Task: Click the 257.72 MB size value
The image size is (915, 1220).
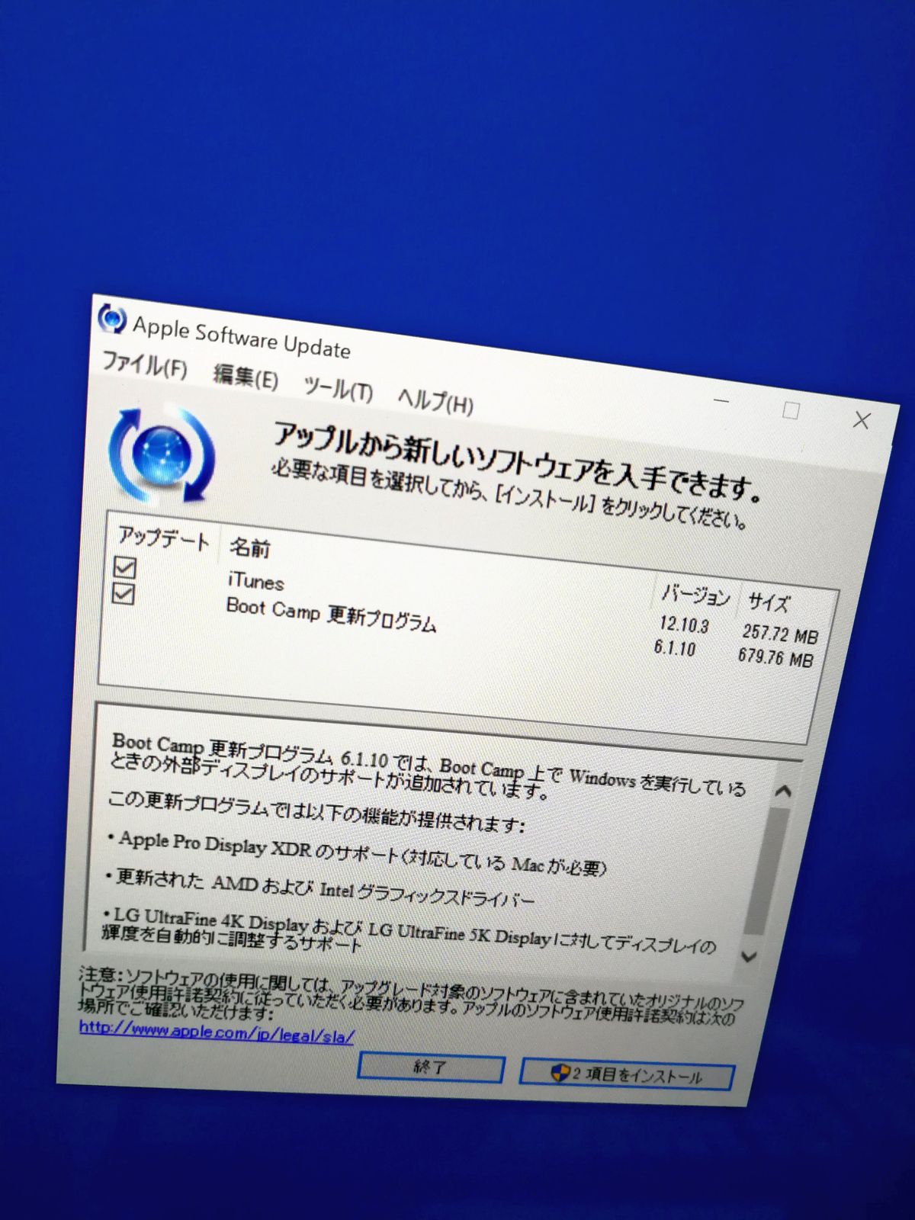Action: pyautogui.click(x=779, y=633)
